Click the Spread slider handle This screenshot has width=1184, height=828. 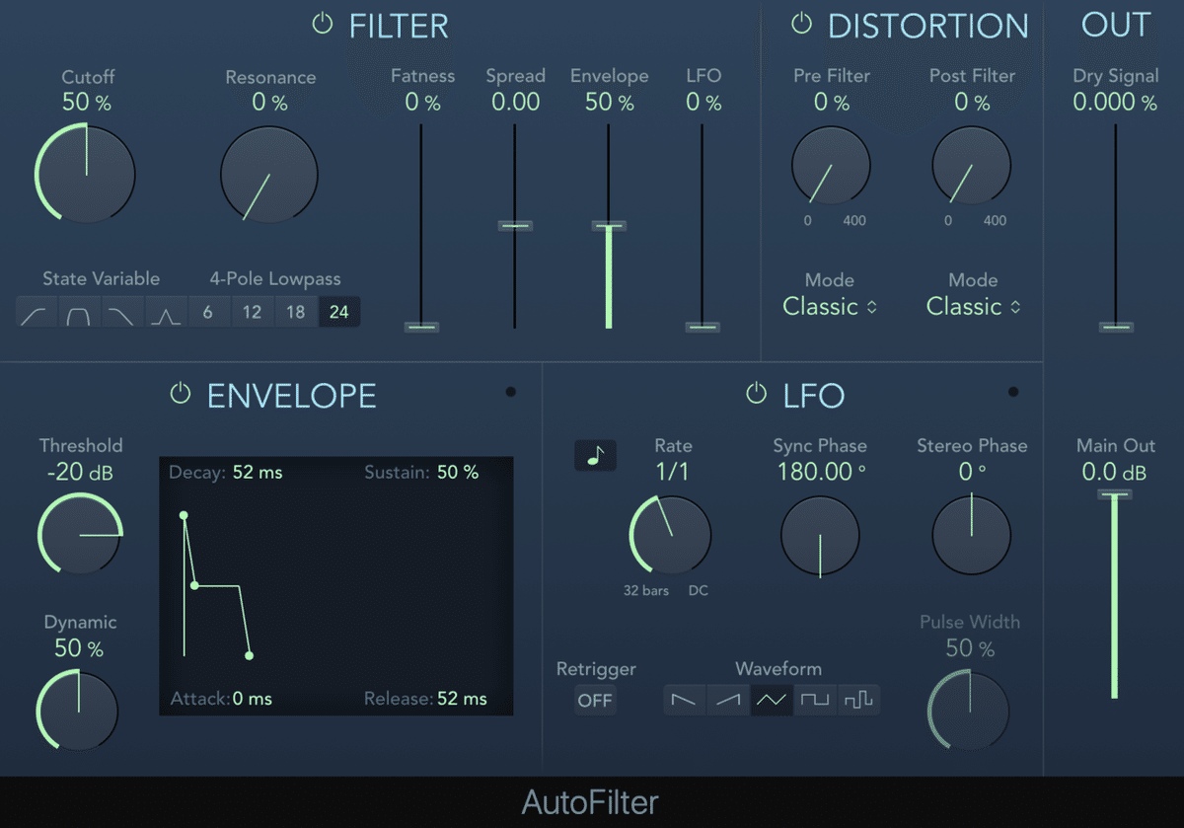(514, 226)
